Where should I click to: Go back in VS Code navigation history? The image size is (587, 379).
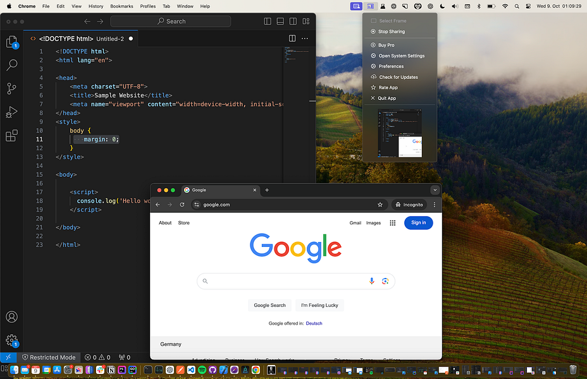pyautogui.click(x=87, y=21)
